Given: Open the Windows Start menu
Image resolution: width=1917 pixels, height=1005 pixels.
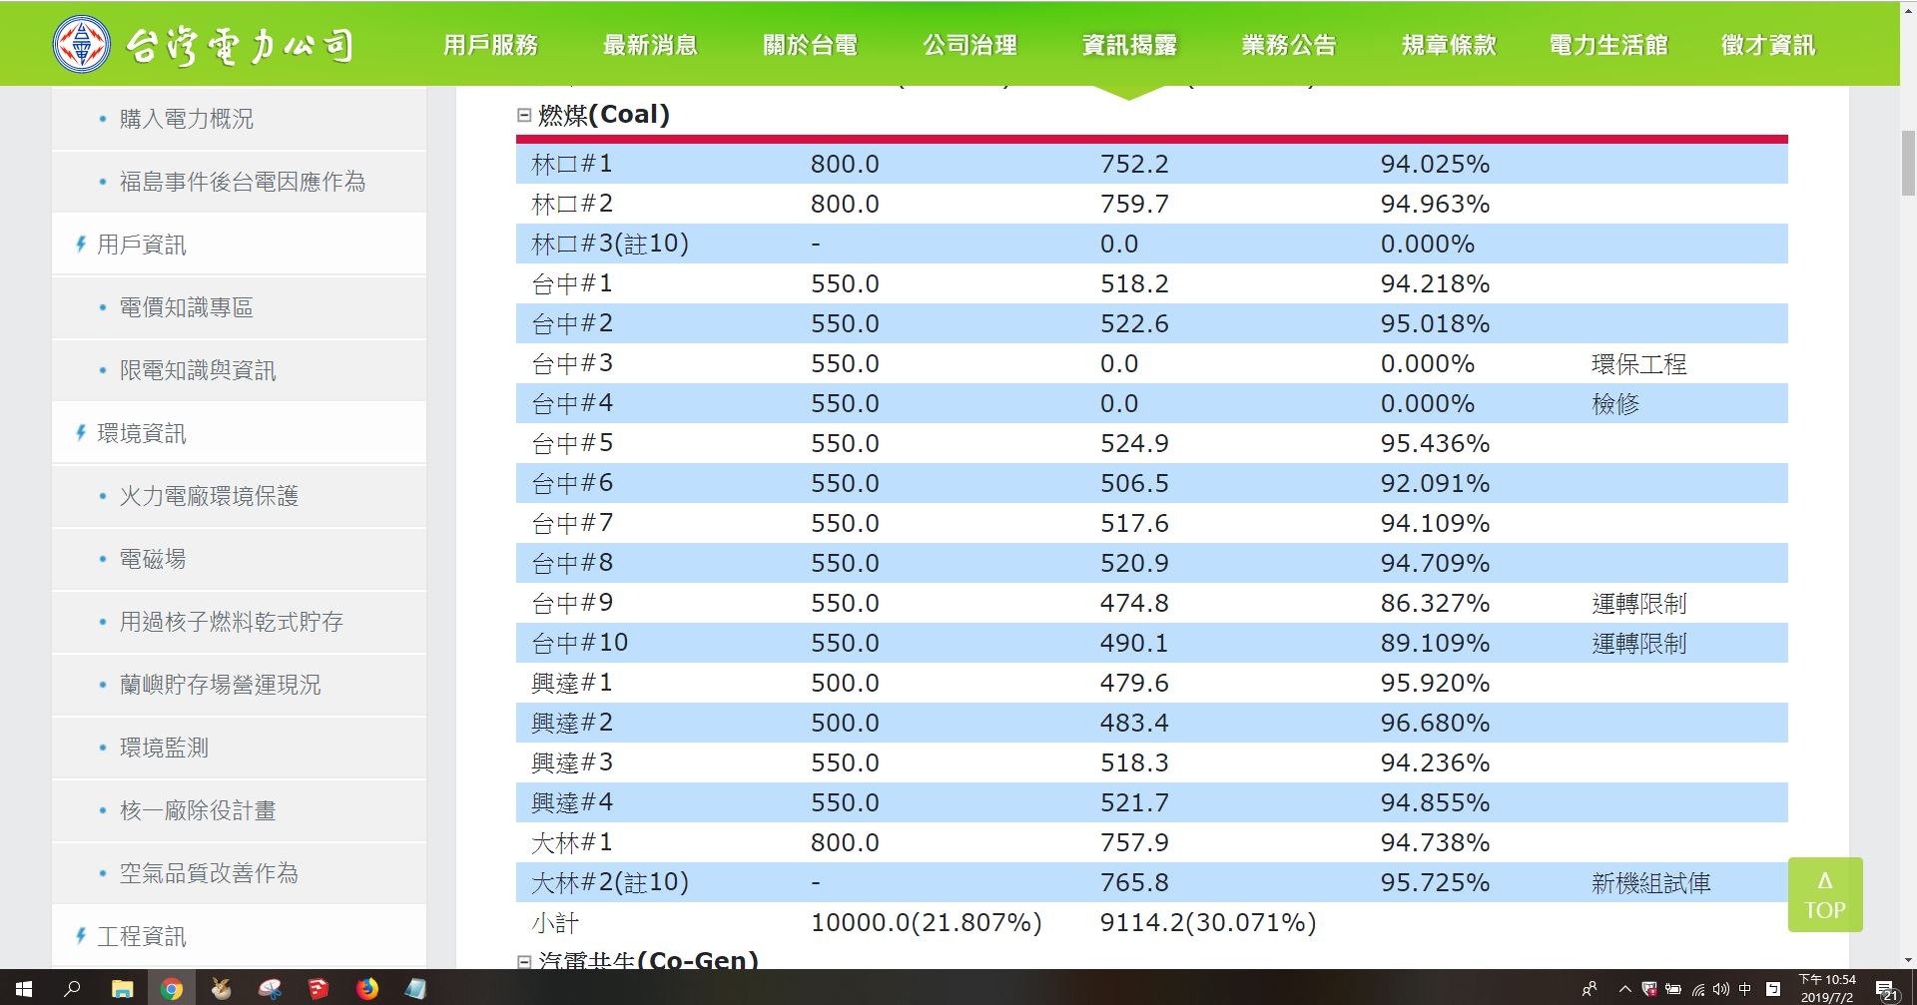Looking at the screenshot, I should pos(23,989).
